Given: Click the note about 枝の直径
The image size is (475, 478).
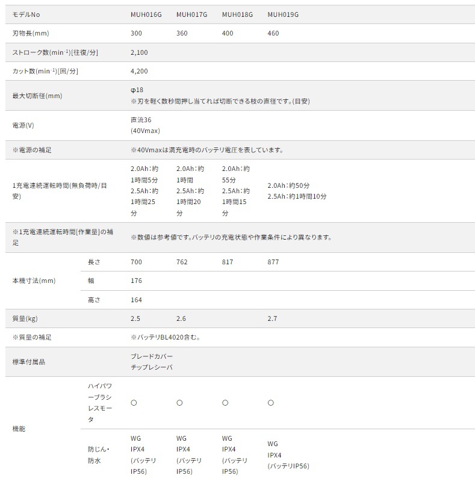Looking at the screenshot, I should pyautogui.click(x=220, y=101).
